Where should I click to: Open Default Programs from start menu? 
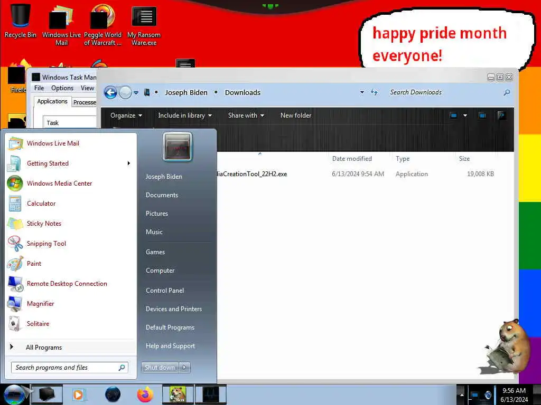click(x=170, y=327)
